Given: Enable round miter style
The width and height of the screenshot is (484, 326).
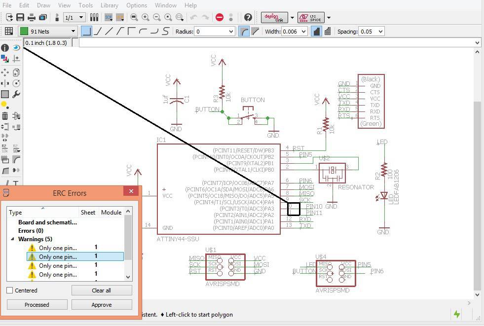Looking at the screenshot, I should (244, 31).
